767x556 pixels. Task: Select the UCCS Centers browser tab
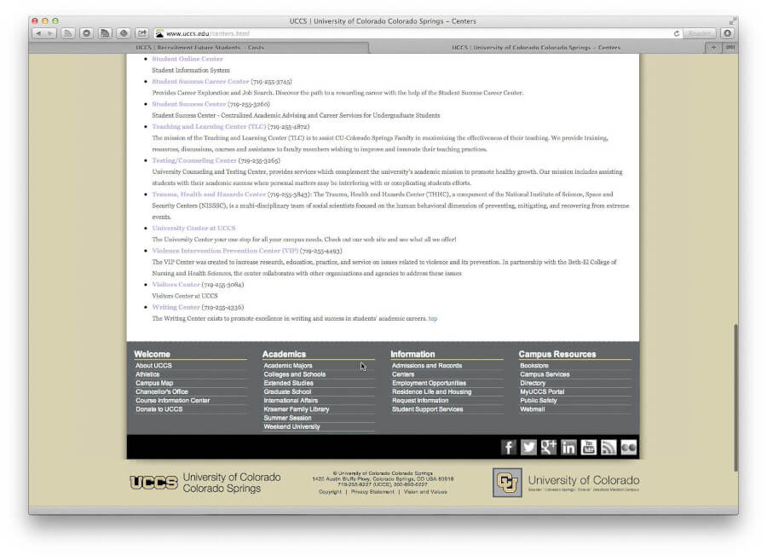point(536,48)
